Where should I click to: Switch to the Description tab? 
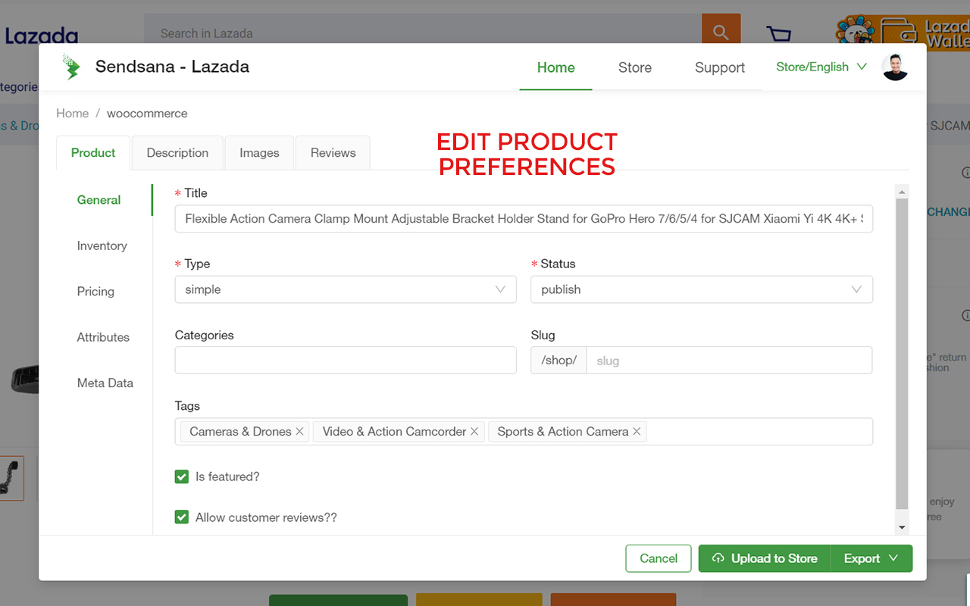pyautogui.click(x=177, y=152)
